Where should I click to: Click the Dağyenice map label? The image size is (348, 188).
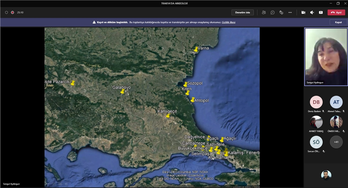click(195, 137)
